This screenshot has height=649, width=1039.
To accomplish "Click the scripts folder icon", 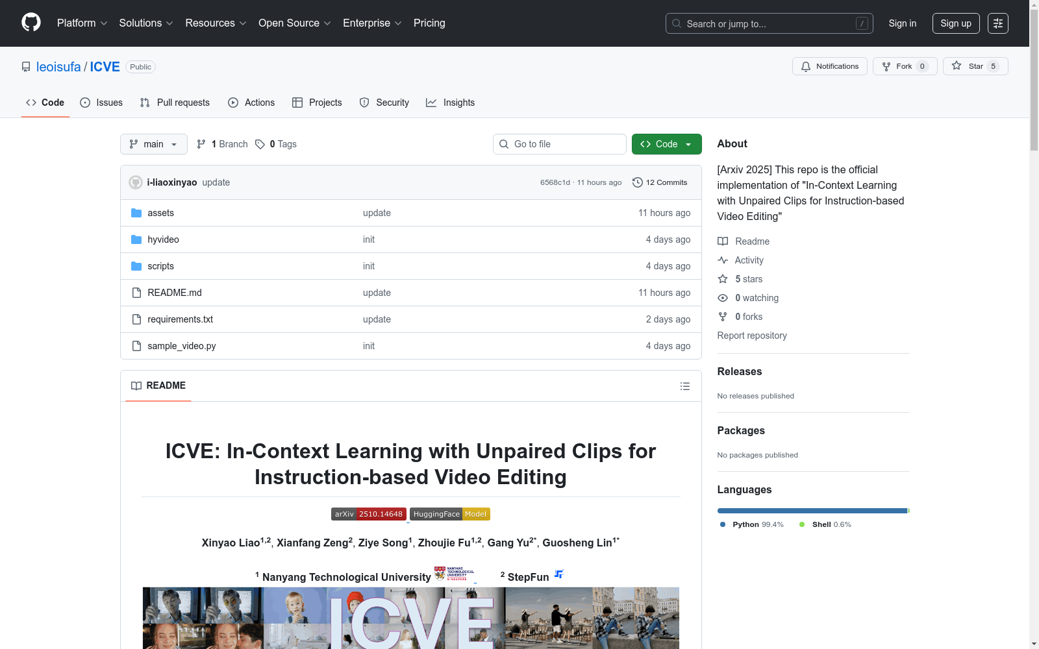I will (136, 266).
